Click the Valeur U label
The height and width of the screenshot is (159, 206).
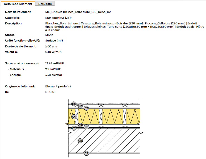pos(11,52)
